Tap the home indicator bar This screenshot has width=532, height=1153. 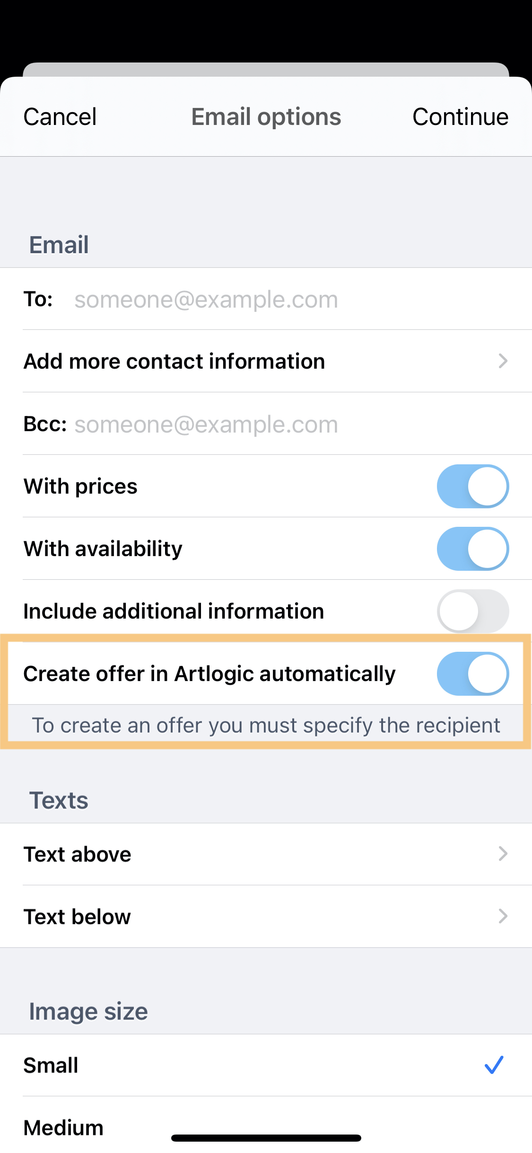coord(266,1138)
